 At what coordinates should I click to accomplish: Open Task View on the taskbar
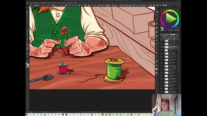click(x=34, y=115)
